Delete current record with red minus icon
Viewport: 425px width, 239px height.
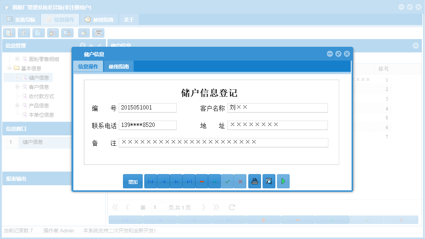click(x=202, y=181)
